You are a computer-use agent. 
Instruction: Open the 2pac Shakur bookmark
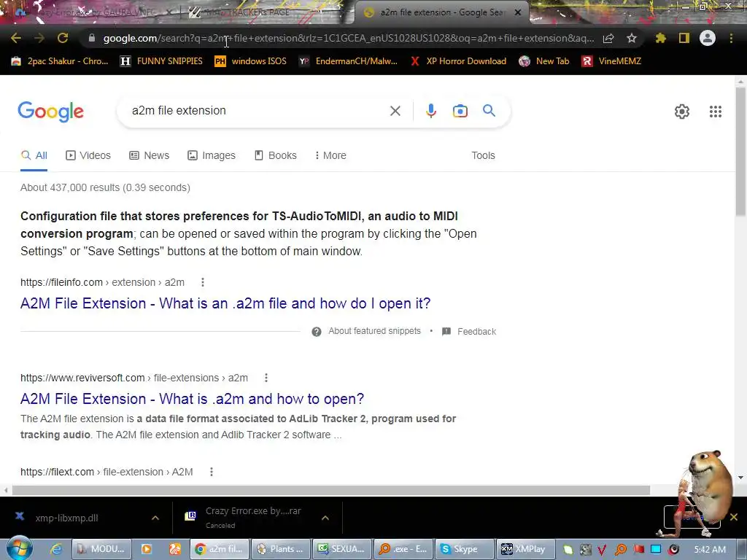coord(59,61)
